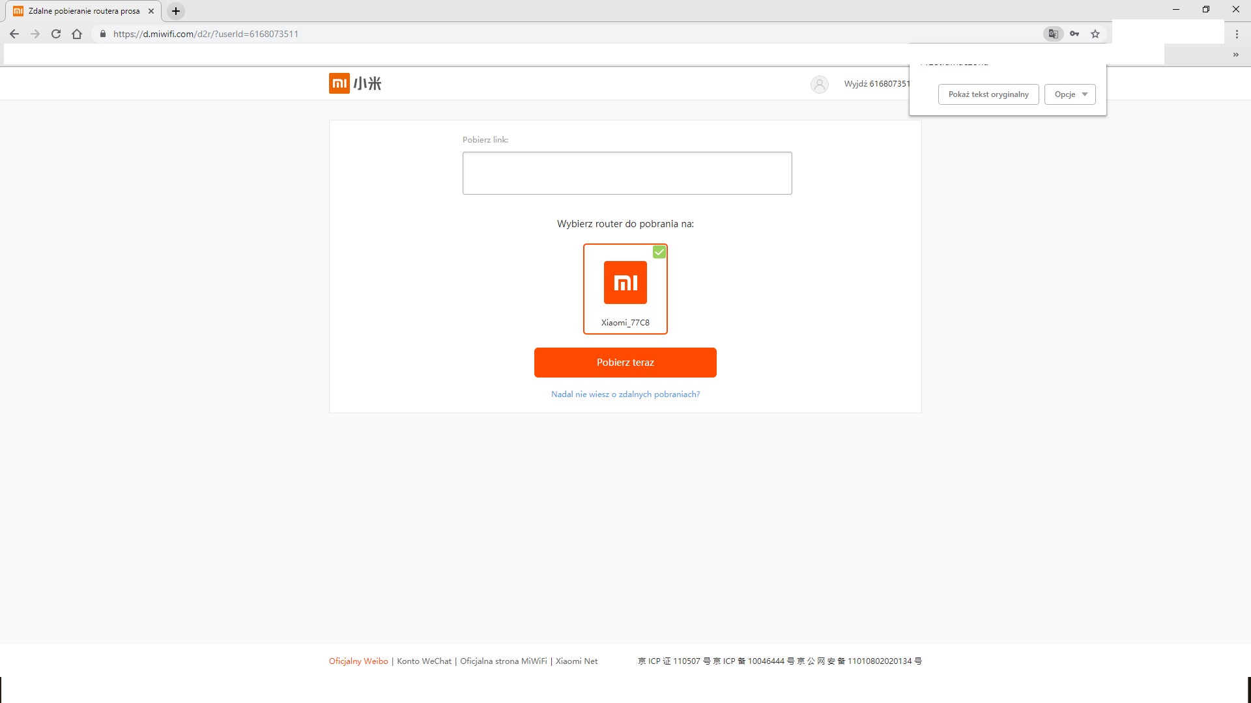Navigate back to previous page
This screenshot has width=1251, height=703.
14,34
